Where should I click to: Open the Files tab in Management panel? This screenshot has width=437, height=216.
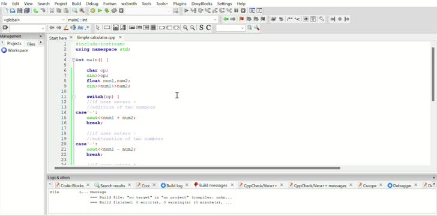click(x=31, y=44)
